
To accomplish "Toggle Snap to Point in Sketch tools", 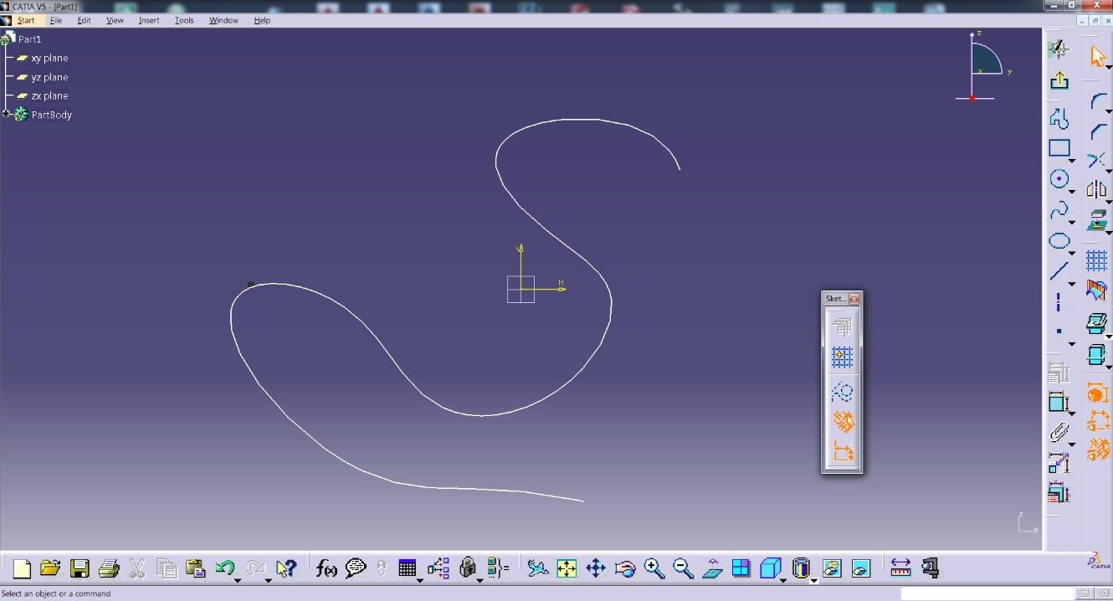I will [x=842, y=356].
